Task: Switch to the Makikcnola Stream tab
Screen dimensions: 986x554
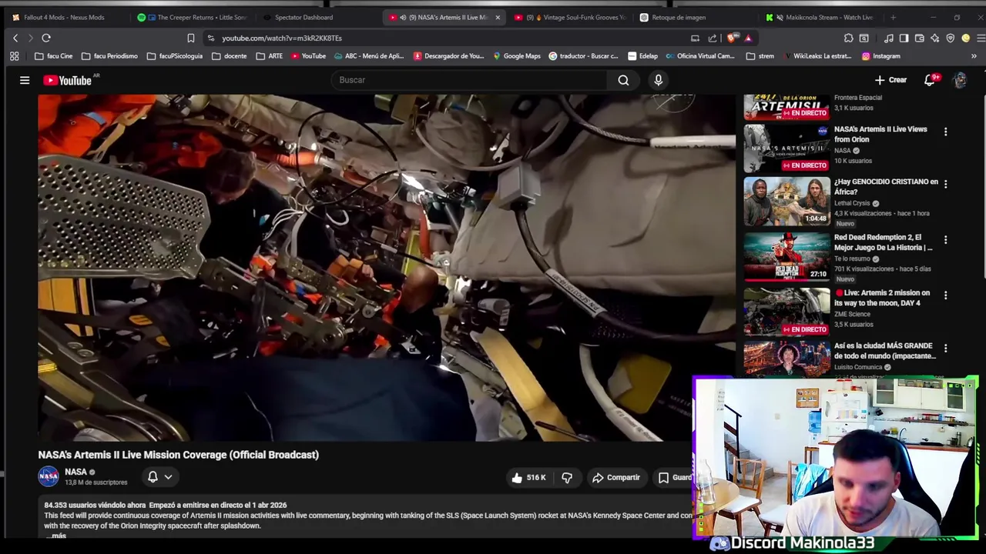Action: (820, 17)
